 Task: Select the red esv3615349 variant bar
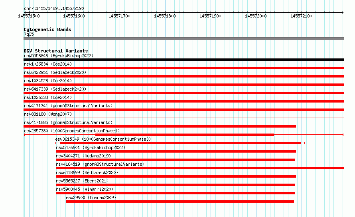(x=180, y=143)
